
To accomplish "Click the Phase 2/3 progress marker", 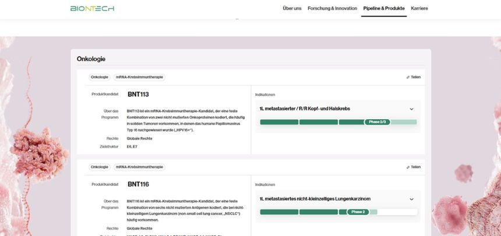I will point(377,122).
